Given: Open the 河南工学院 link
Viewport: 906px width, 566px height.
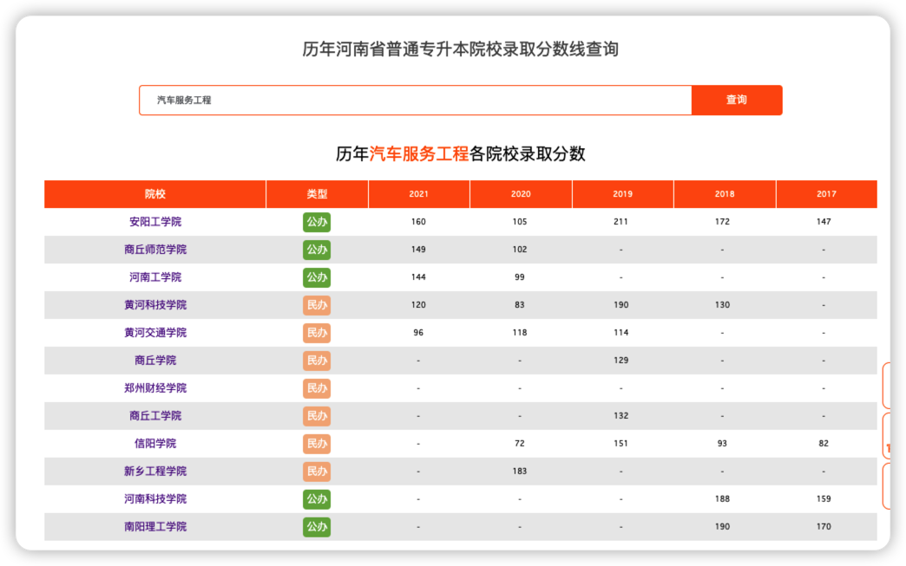Looking at the screenshot, I should tap(154, 277).
